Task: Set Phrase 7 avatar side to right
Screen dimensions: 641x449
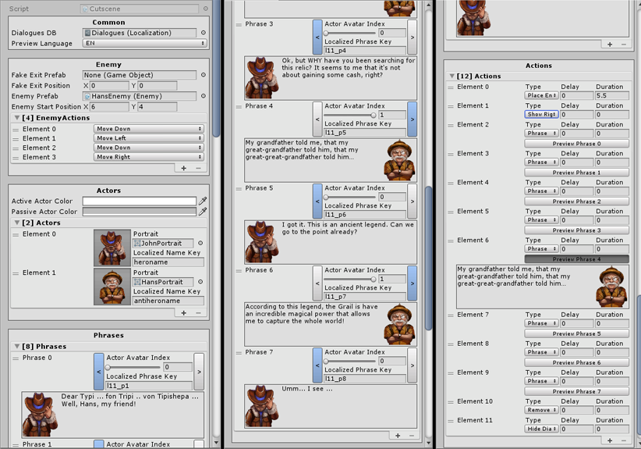Action: pos(412,365)
